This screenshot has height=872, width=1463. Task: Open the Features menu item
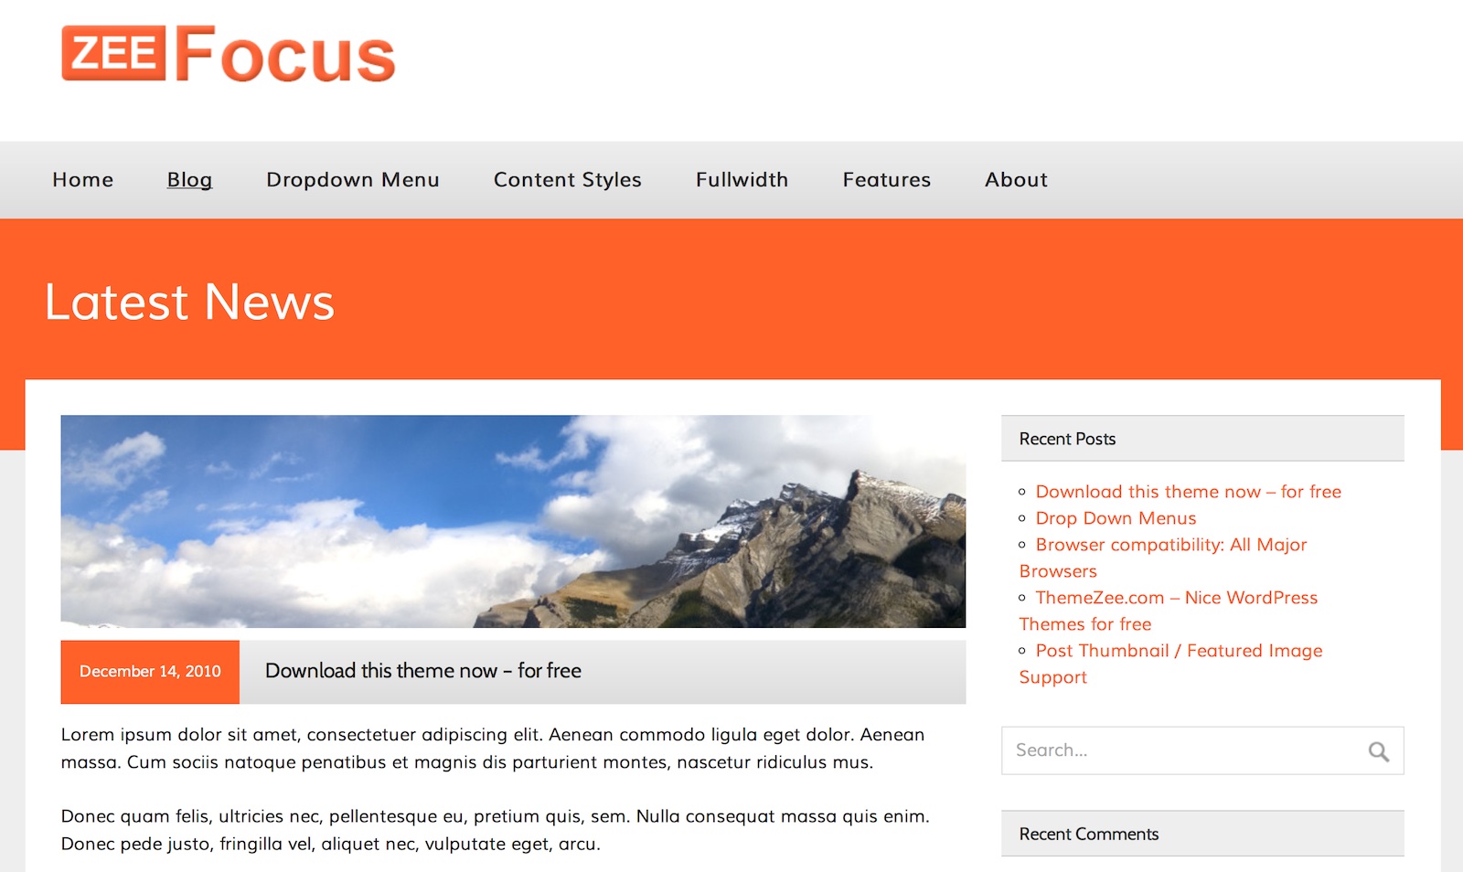tap(887, 180)
